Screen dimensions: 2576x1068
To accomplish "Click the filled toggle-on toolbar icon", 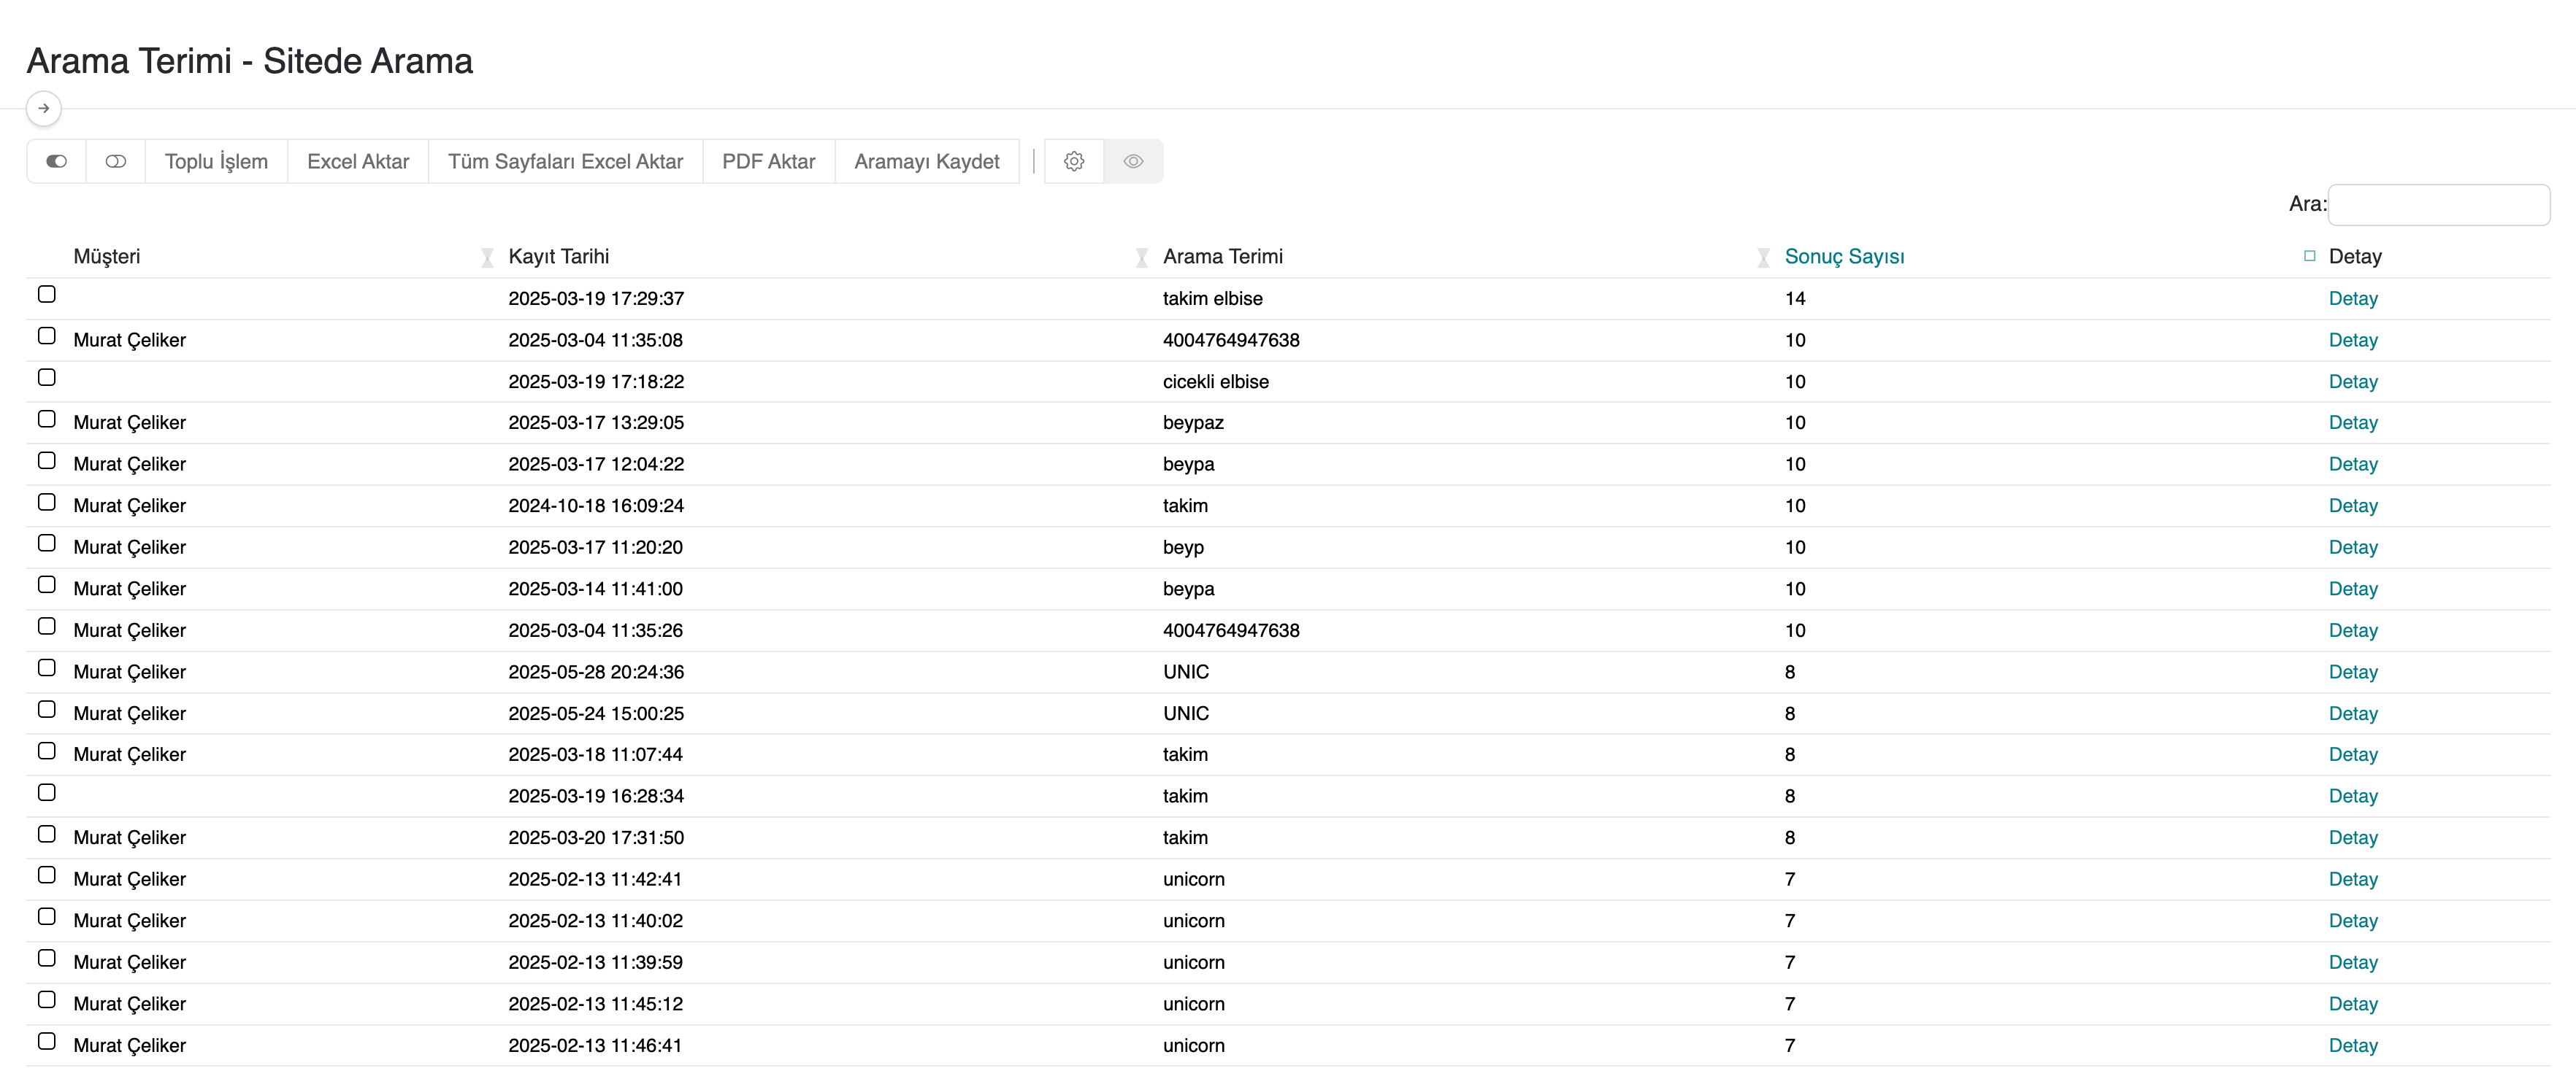I will tap(56, 160).
